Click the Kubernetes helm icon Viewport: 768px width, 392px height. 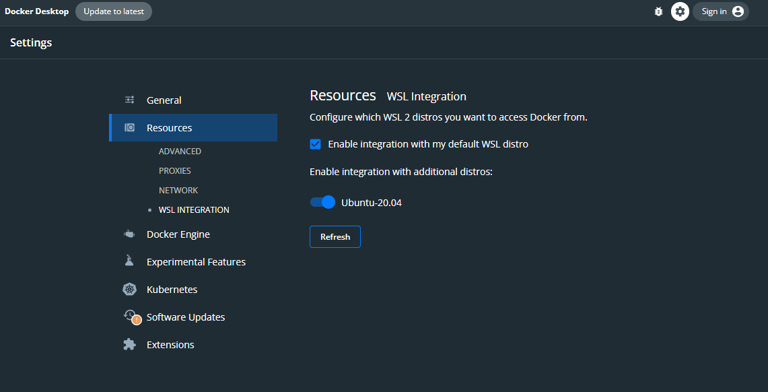pos(130,289)
